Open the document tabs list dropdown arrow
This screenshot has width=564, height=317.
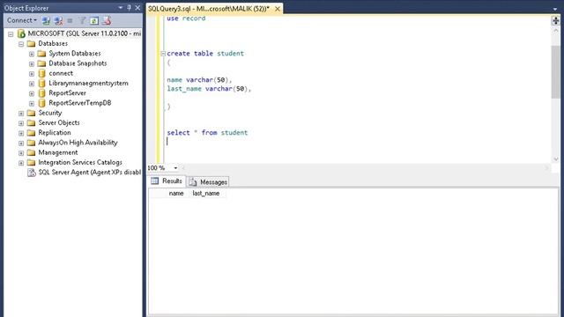tap(555, 9)
